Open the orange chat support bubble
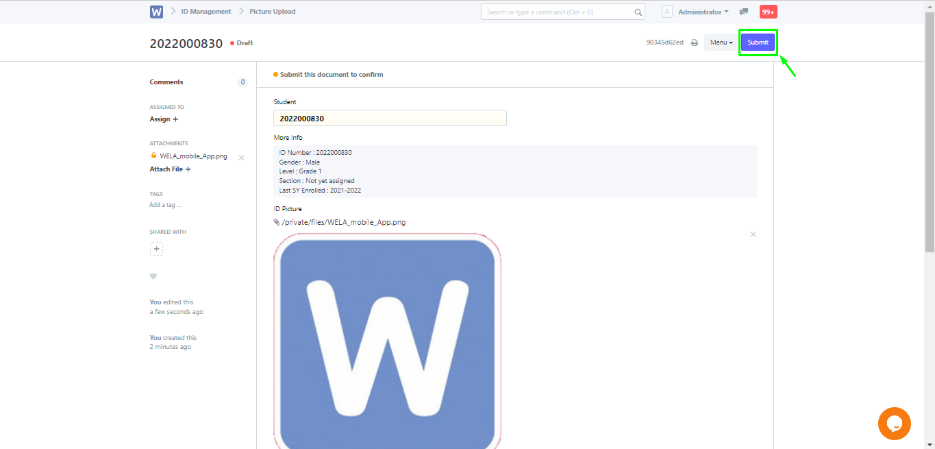 [895, 424]
